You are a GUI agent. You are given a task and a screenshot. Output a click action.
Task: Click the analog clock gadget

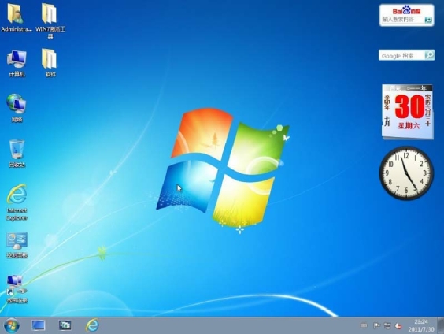(406, 173)
